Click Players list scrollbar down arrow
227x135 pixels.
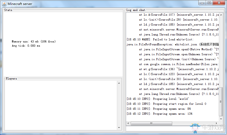tap(119, 127)
